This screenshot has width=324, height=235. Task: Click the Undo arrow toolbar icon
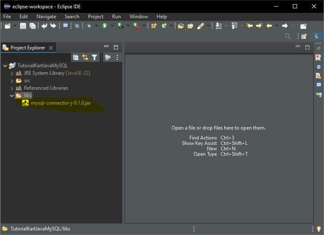(x=44, y=26)
